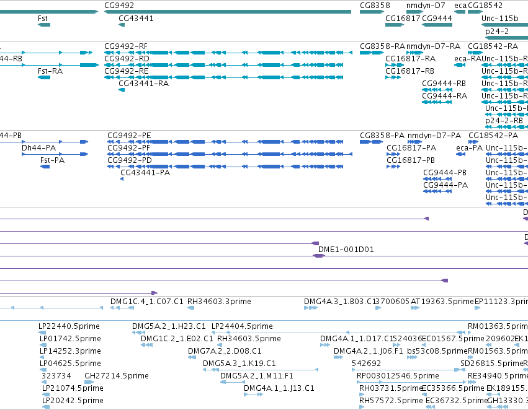
Task: Select transcript nmdyn-D7-RA
Action: 433,46
